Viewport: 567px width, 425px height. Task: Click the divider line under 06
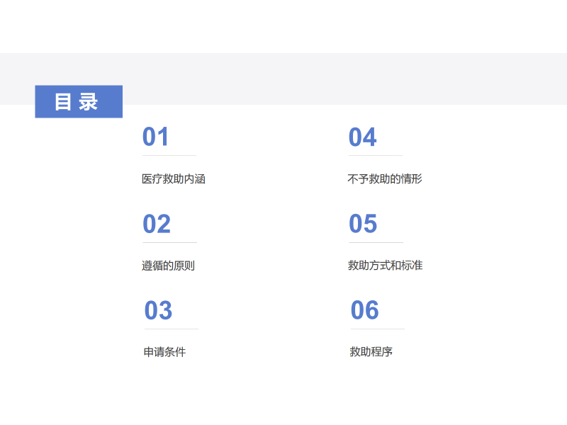(x=378, y=329)
